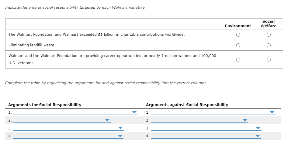Click the Environment column header
Image resolution: width=298 pixels, height=147 pixels.
click(x=238, y=26)
